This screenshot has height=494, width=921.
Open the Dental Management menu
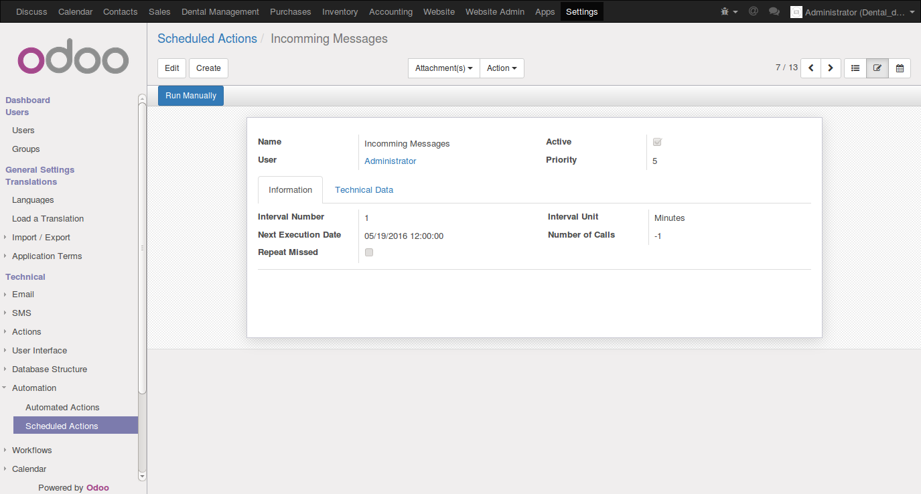click(x=220, y=11)
